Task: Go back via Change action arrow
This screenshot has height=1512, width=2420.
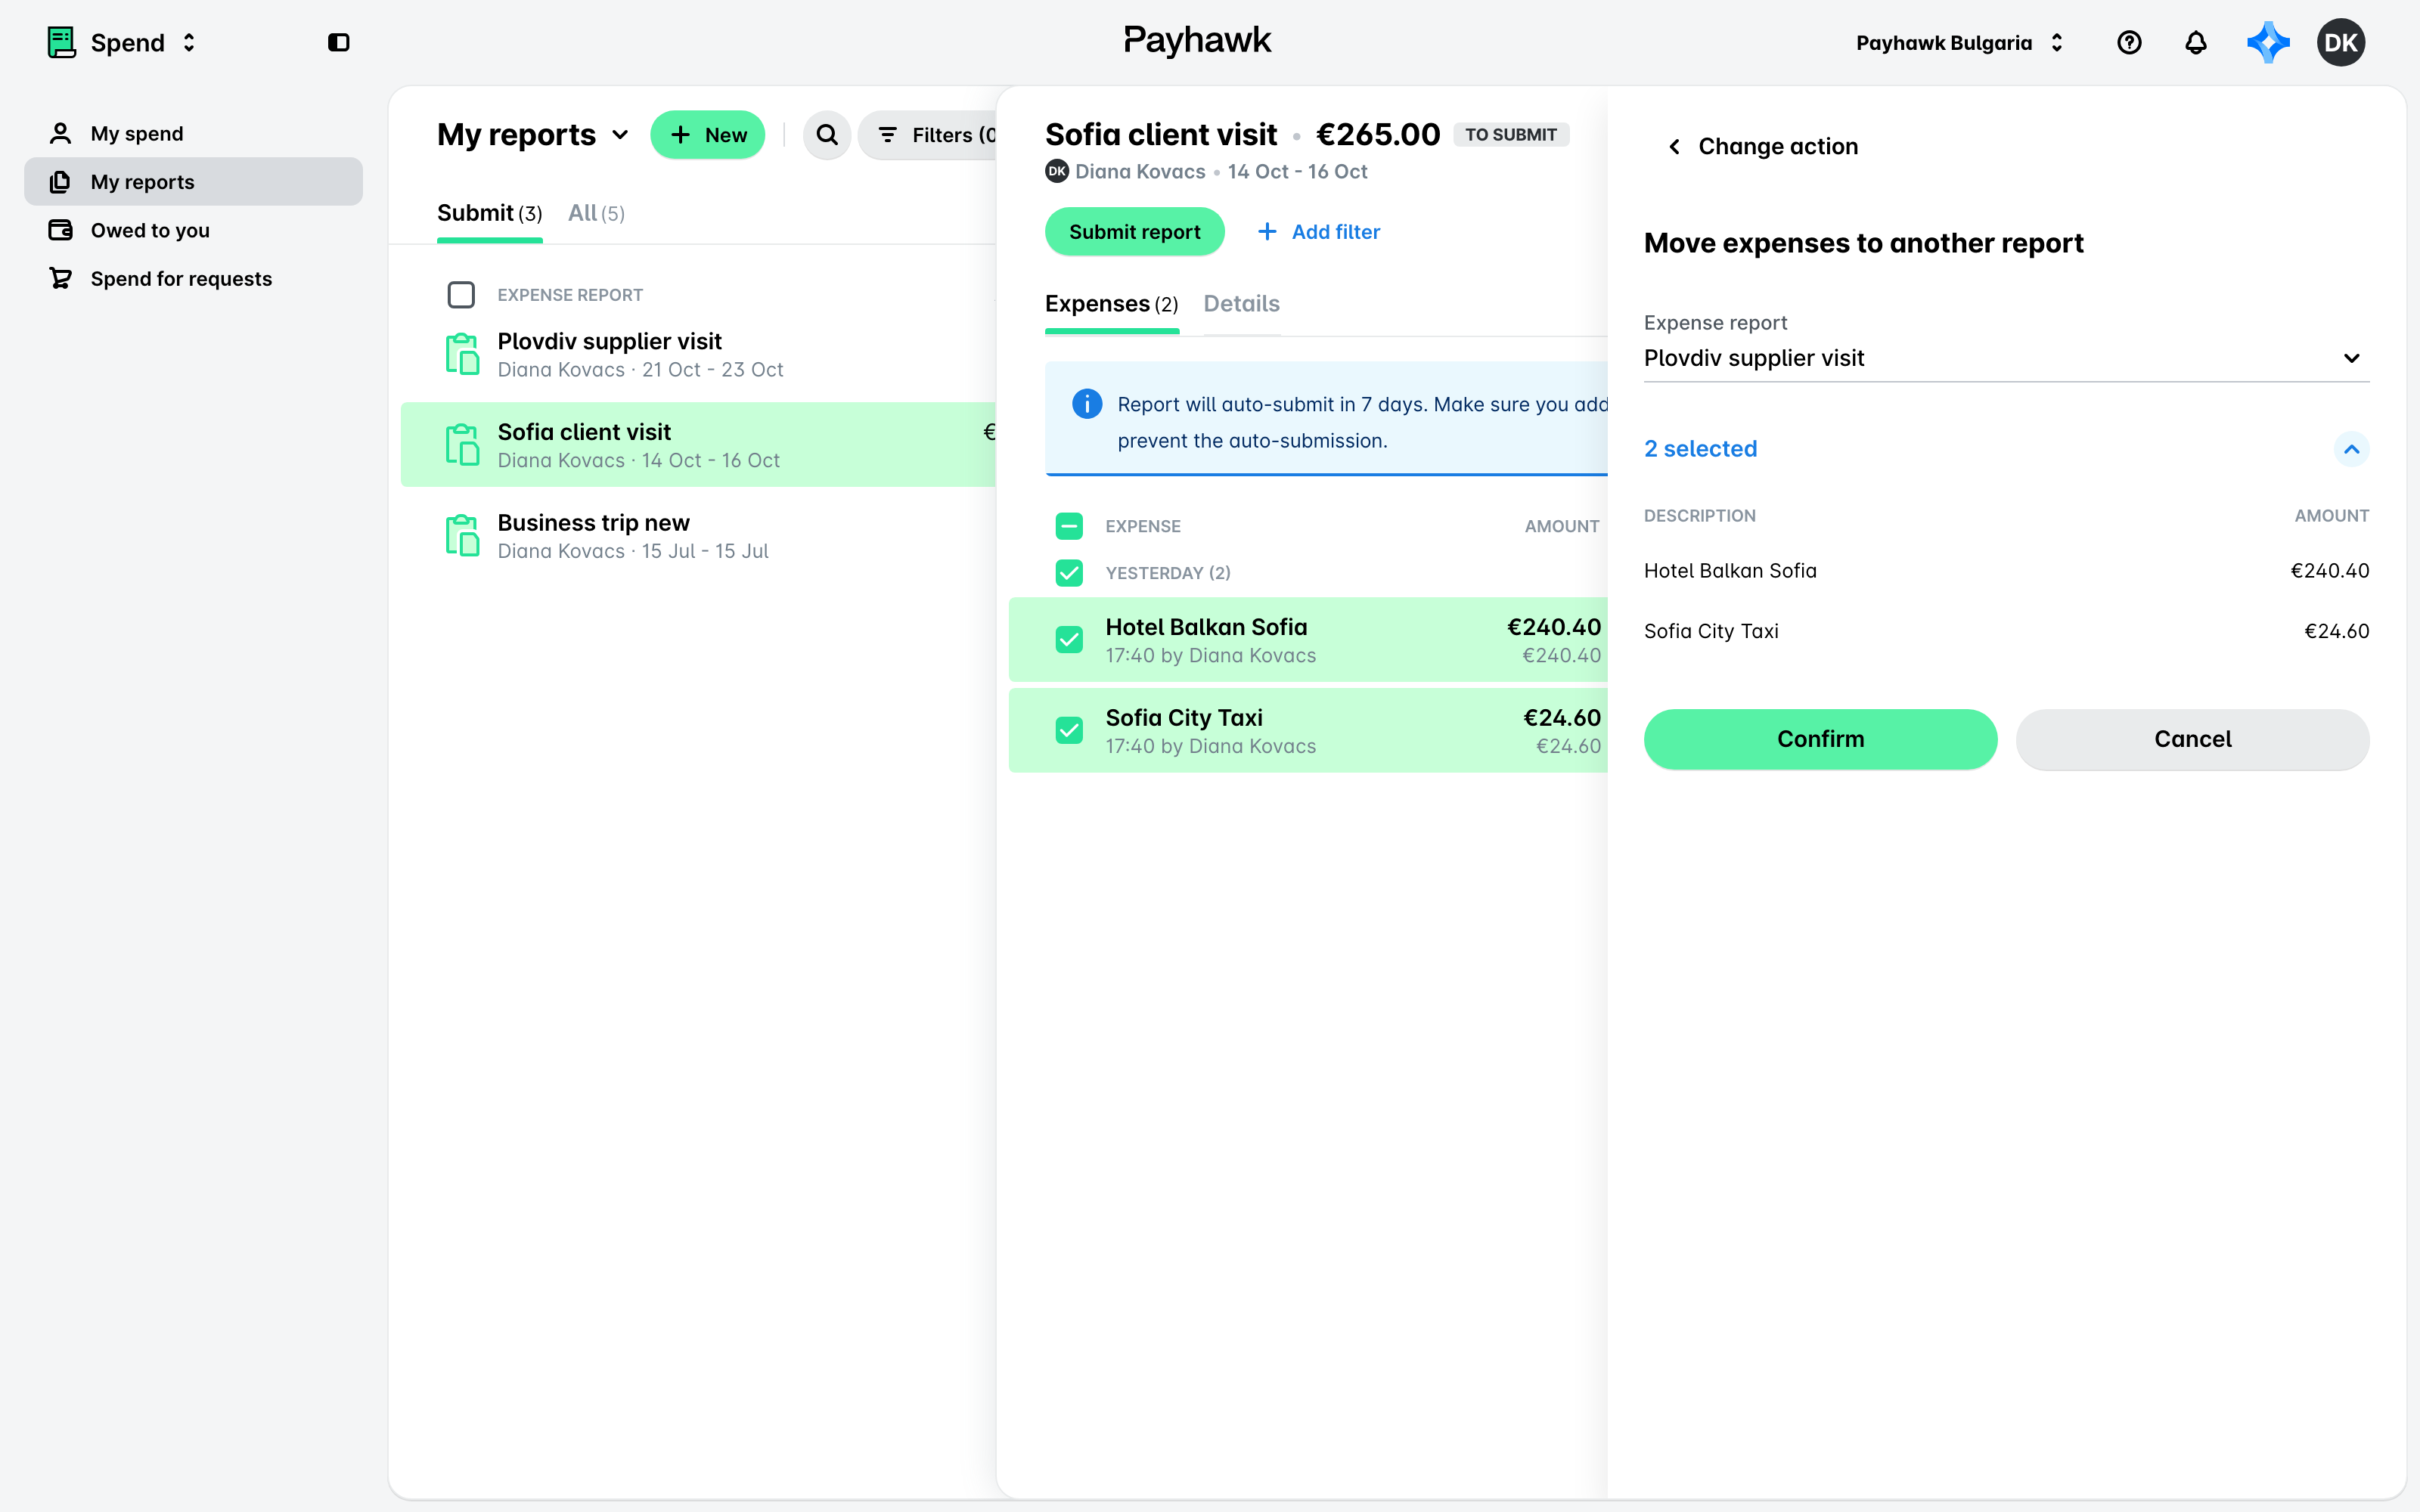Action: tap(1674, 147)
